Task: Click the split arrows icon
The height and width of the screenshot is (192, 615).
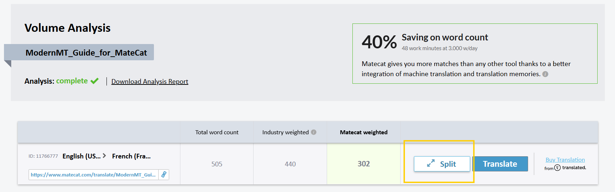Action: point(431,164)
